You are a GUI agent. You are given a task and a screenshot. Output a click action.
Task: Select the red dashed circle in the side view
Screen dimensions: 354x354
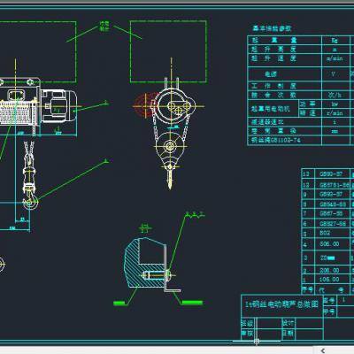[x=147, y=105]
